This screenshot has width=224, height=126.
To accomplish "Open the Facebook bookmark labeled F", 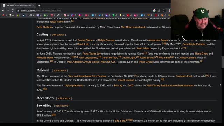I will (x=143, y=15).
